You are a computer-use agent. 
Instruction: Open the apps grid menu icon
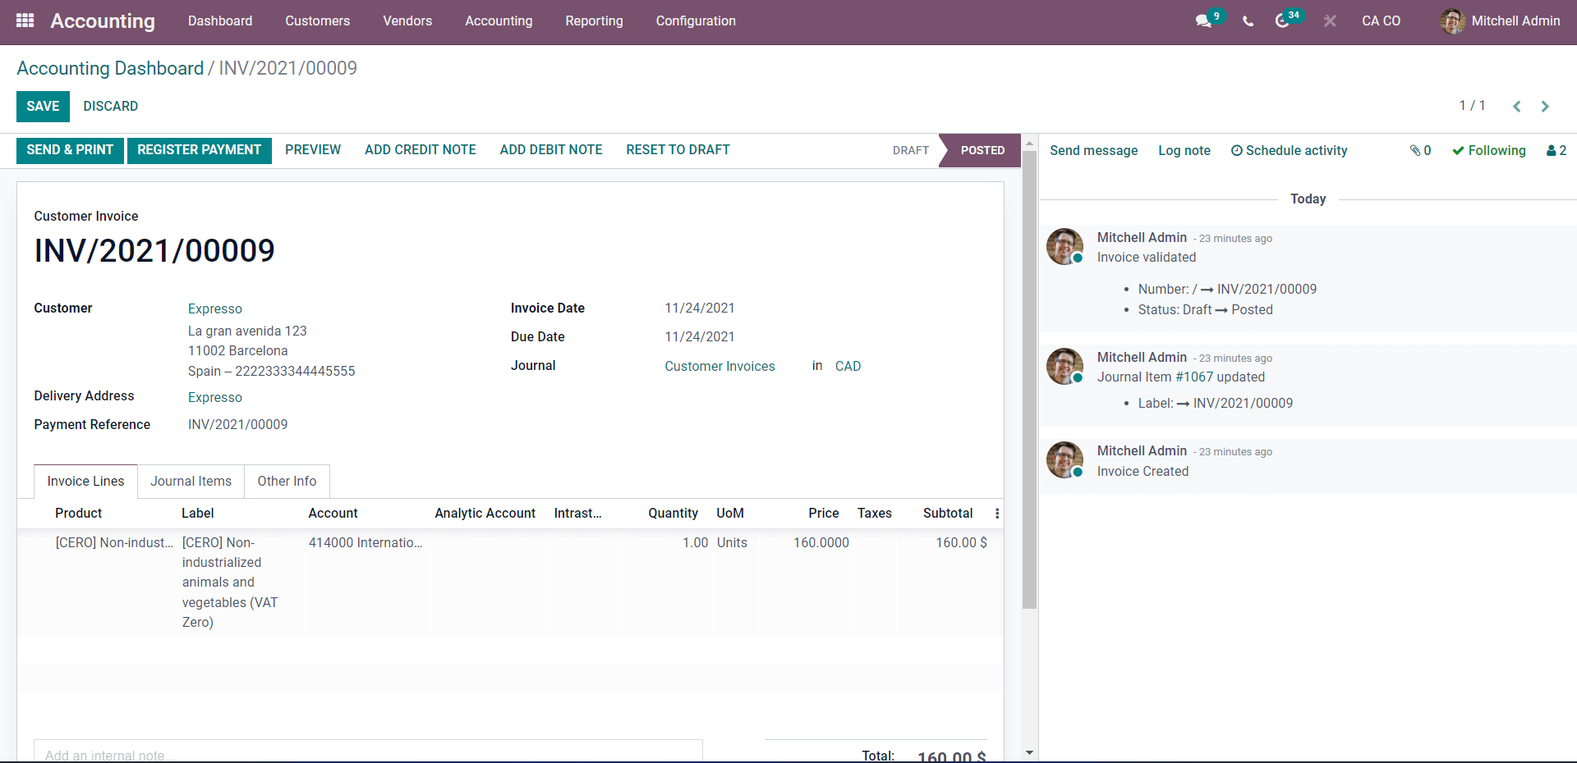click(25, 21)
